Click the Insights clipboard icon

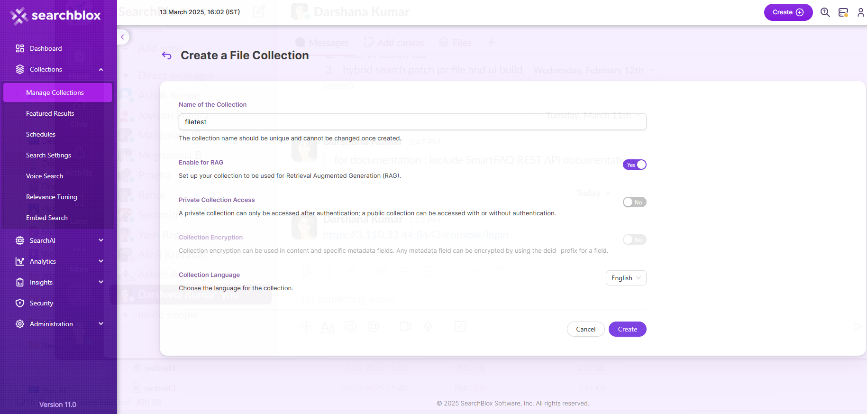coord(20,282)
